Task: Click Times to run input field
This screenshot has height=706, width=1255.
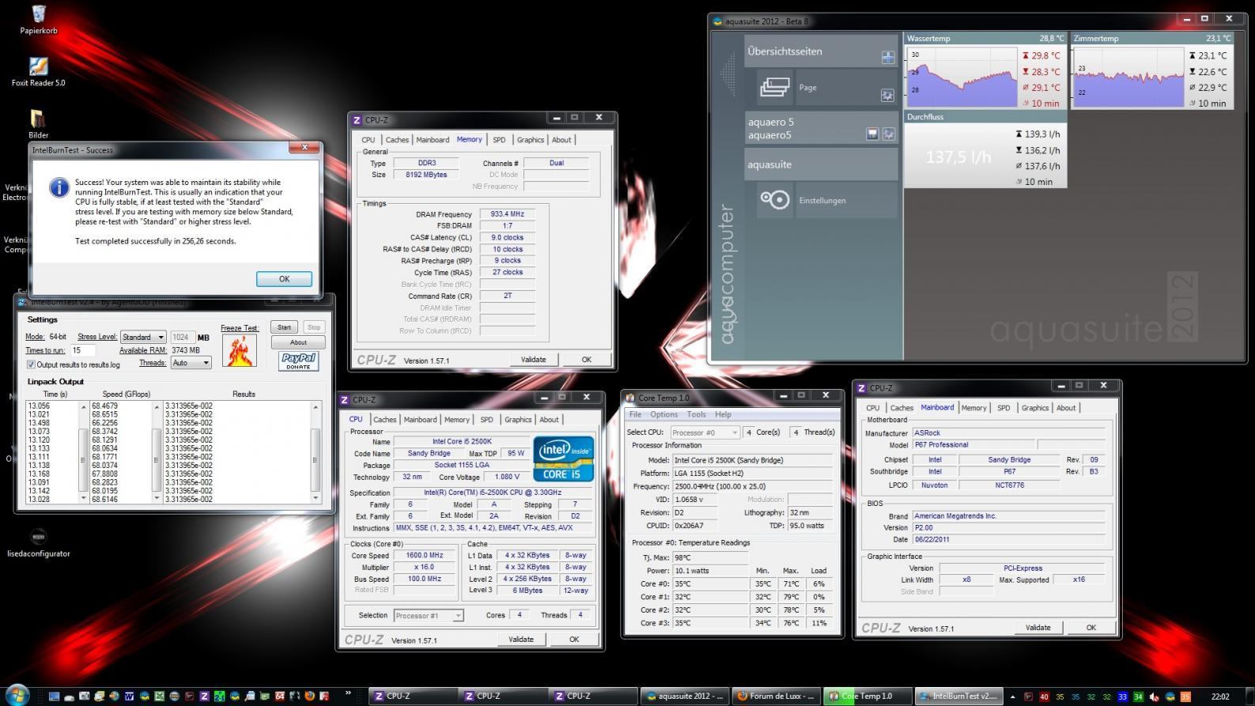Action: click(83, 350)
